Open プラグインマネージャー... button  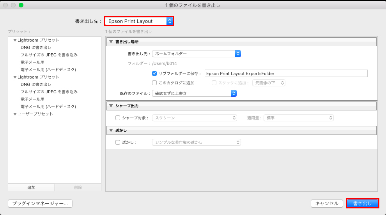point(40,203)
